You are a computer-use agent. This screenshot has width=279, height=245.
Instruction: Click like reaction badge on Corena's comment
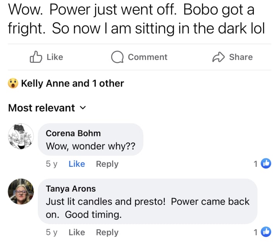[266, 164]
